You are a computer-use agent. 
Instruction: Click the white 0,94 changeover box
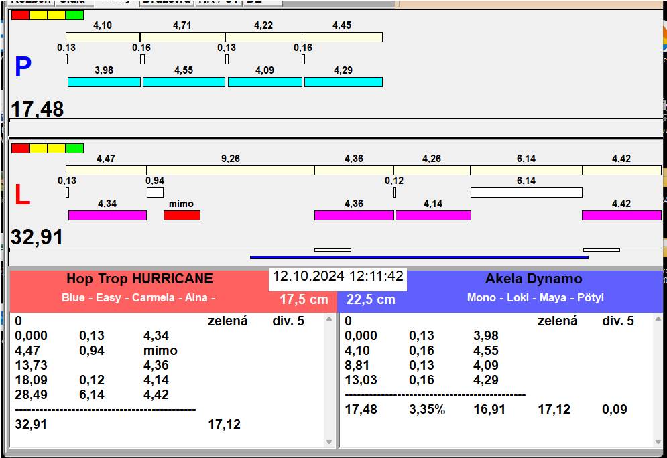[x=155, y=193]
